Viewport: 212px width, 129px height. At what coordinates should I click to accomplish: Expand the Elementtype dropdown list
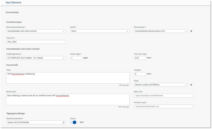click(x=161, y=31)
